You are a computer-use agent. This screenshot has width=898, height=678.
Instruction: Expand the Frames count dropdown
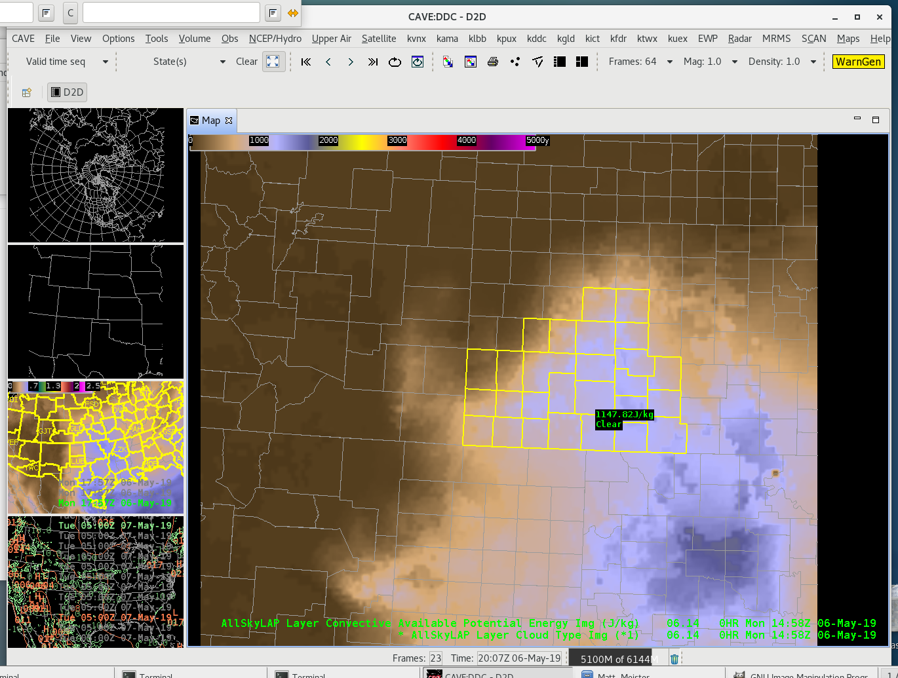(669, 62)
